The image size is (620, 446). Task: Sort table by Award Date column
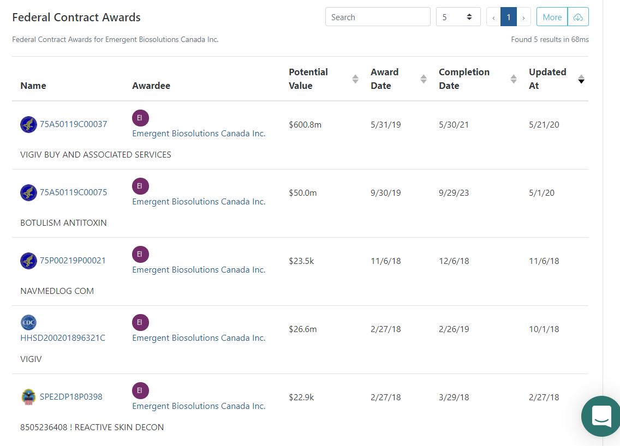pyautogui.click(x=424, y=79)
